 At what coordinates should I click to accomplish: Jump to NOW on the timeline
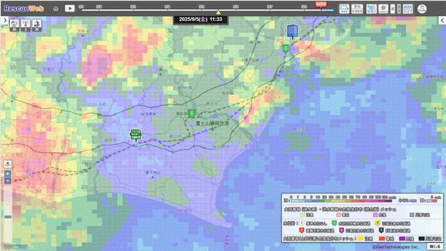click(x=321, y=4)
